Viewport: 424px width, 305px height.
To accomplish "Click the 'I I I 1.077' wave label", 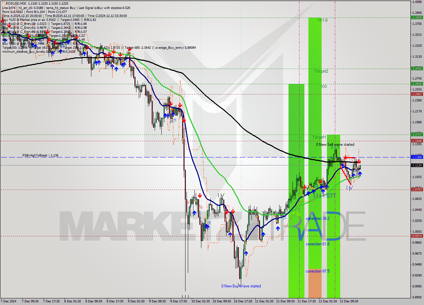I will (324, 196).
